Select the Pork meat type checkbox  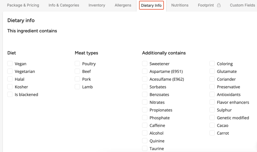77,79
